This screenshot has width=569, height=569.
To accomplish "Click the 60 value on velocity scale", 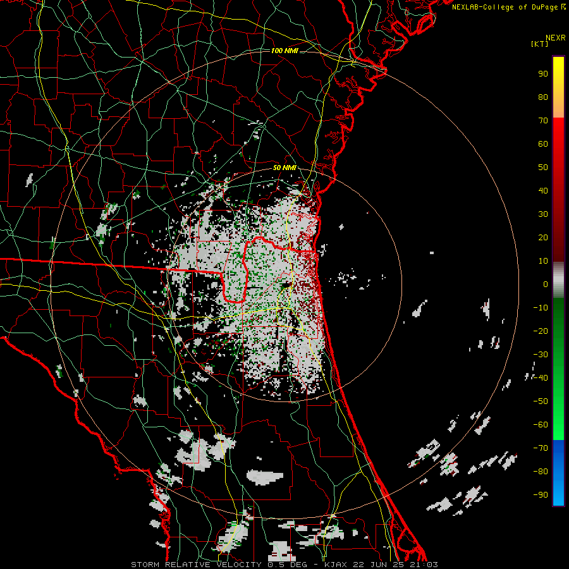I will pos(543,144).
